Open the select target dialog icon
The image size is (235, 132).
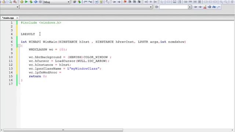(75, 2)
